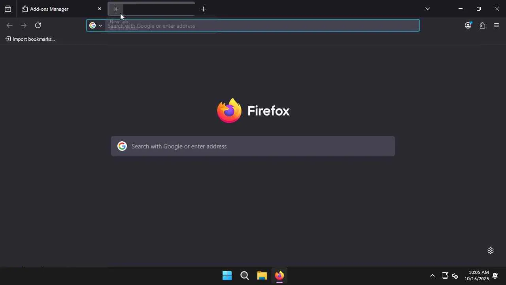The image size is (506, 285).
Task: Open the search engine selector in the address bar
Action: click(x=96, y=25)
